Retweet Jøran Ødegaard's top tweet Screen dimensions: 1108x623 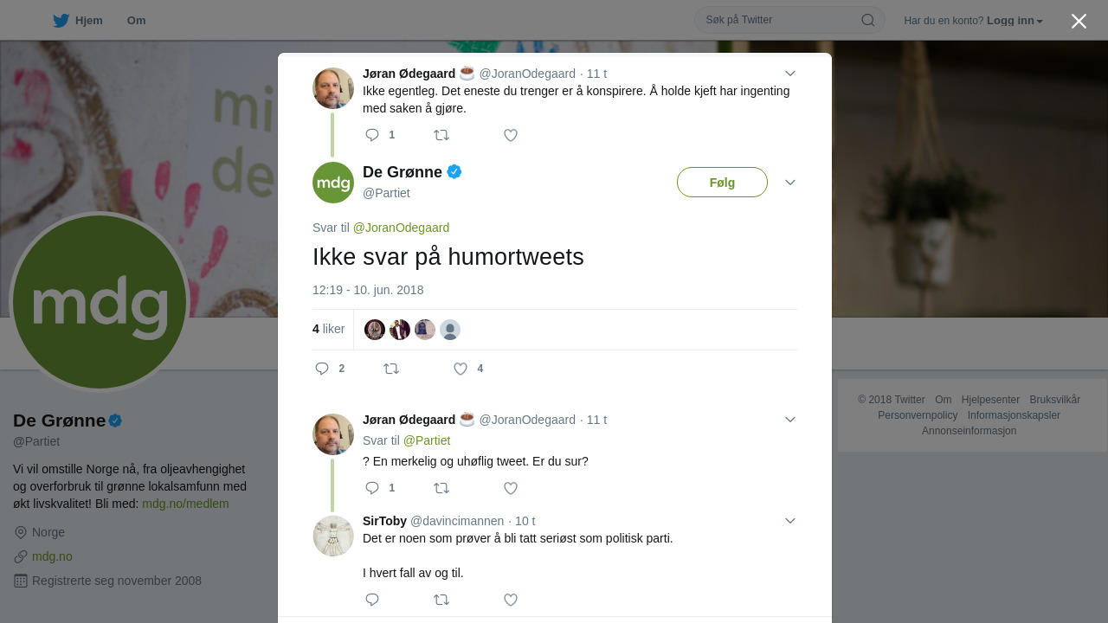click(441, 135)
